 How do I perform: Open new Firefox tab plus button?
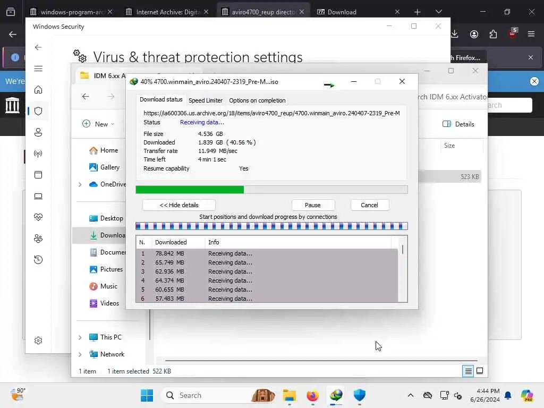(x=417, y=12)
